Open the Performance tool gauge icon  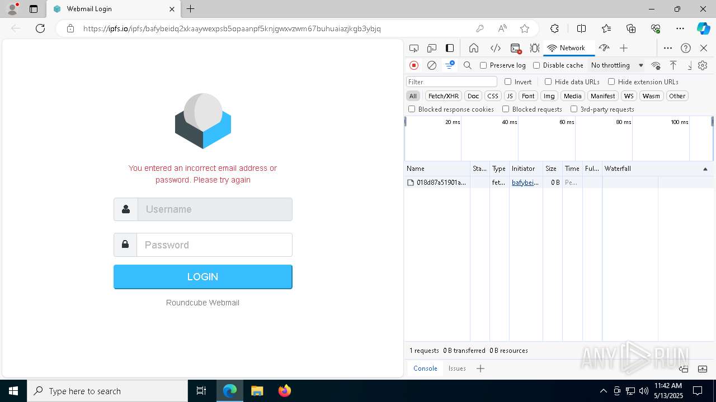click(604, 48)
